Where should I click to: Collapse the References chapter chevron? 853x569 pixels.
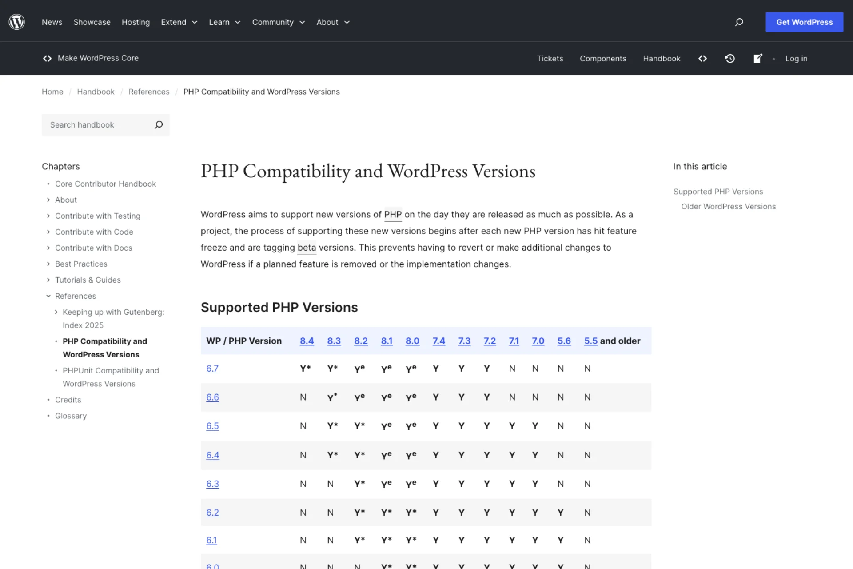[48, 296]
